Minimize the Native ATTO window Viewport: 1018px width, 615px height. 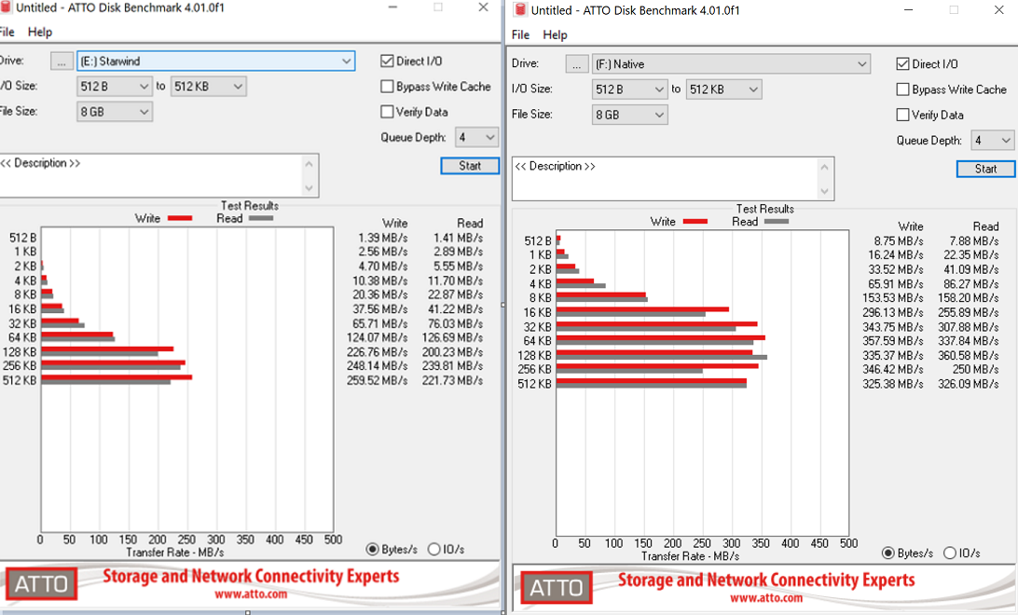pos(908,9)
